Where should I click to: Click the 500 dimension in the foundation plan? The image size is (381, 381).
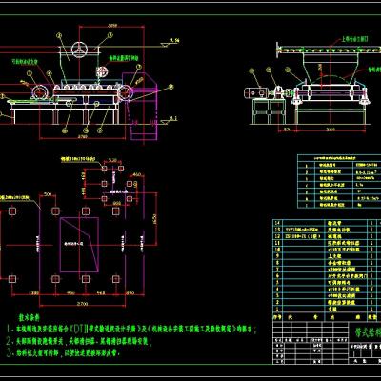pyautogui.click(x=48, y=194)
